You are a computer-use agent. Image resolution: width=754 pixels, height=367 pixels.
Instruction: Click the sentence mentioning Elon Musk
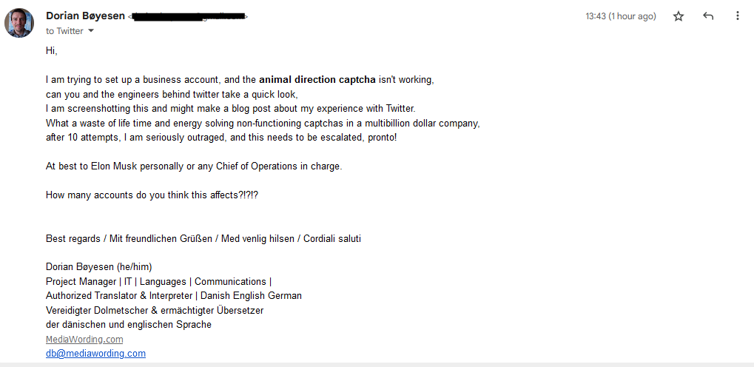coord(194,166)
